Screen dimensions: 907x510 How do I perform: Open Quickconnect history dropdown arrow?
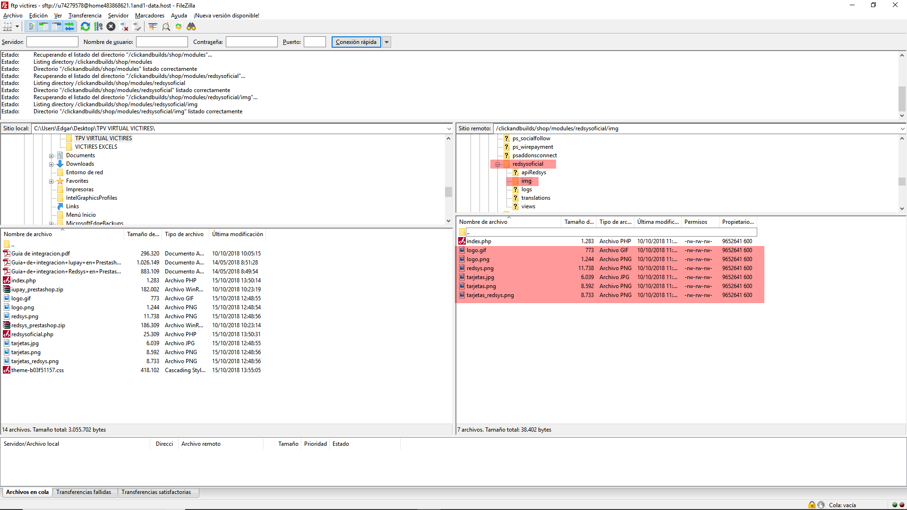coord(386,42)
